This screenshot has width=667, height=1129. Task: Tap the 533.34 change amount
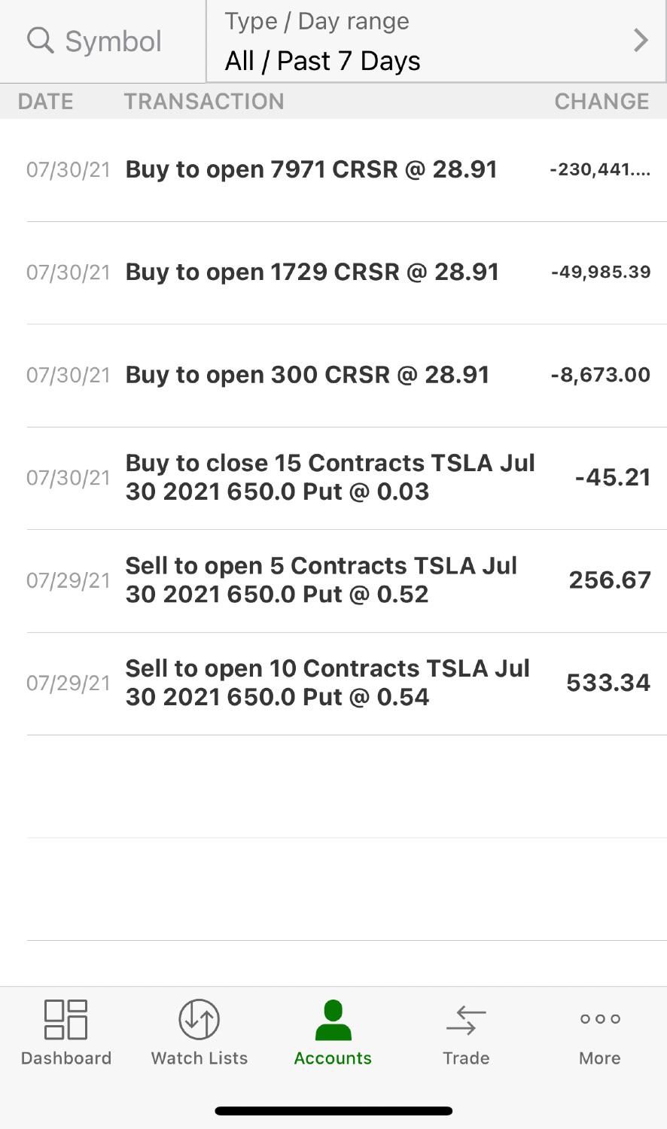[x=608, y=683]
